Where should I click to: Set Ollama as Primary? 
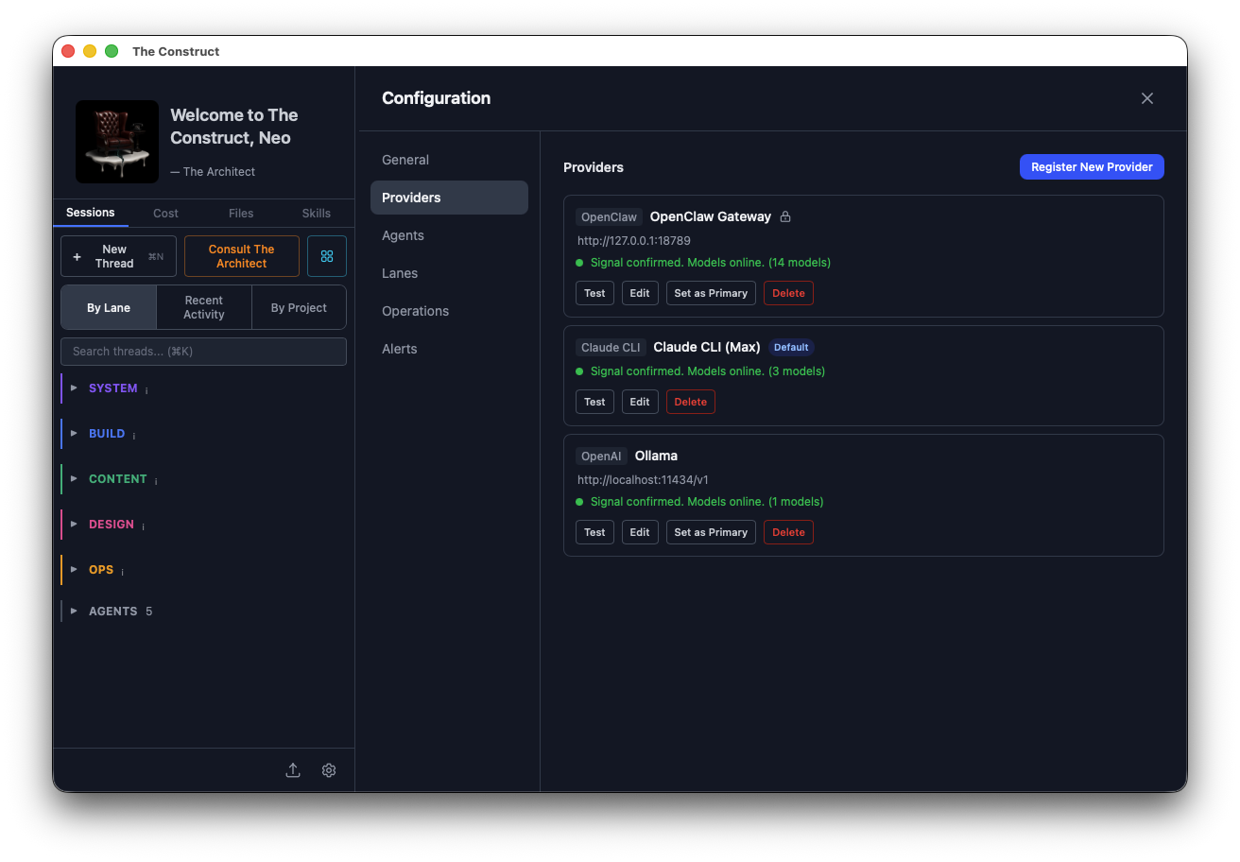tap(711, 532)
